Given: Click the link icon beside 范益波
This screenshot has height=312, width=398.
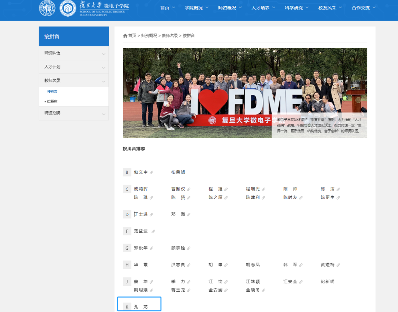Looking at the screenshot, I should tap(153, 231).
